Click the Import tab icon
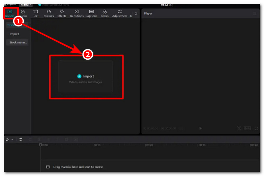Image resolution: width=264 pixels, height=176 pixels. coord(10,12)
